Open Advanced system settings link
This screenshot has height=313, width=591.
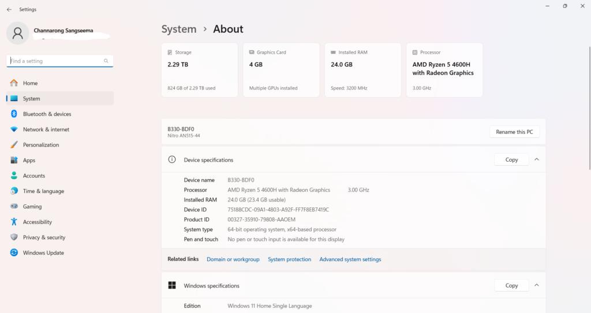[x=350, y=259]
